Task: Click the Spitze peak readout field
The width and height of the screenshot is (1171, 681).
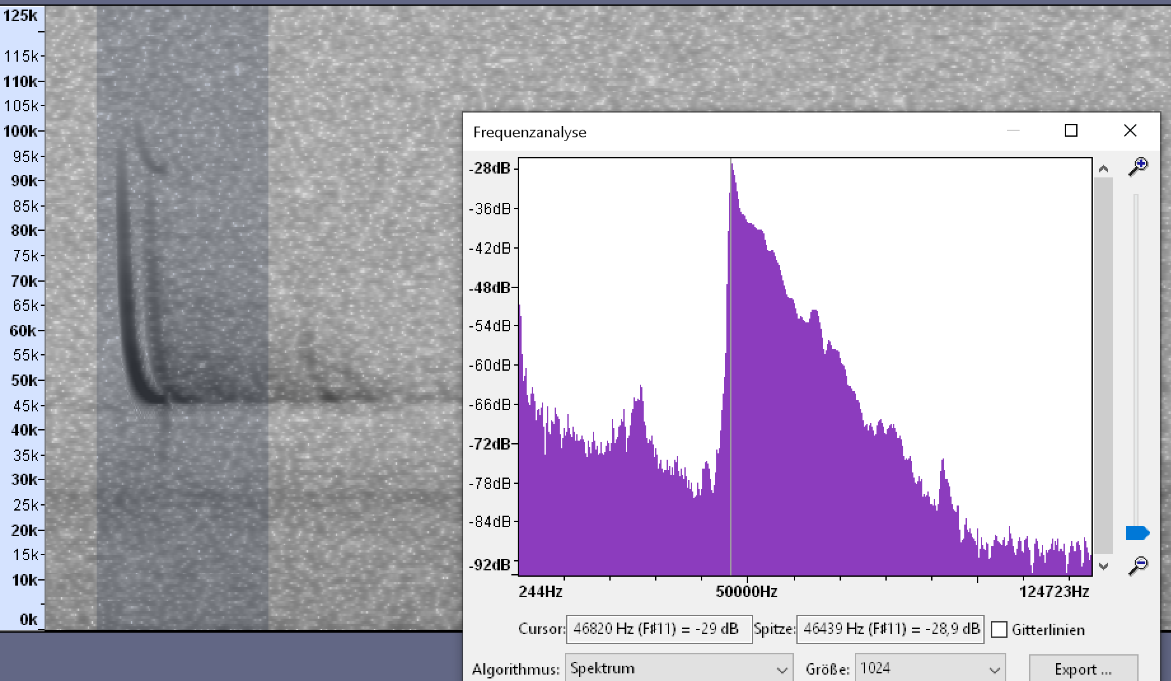Action: (890, 629)
